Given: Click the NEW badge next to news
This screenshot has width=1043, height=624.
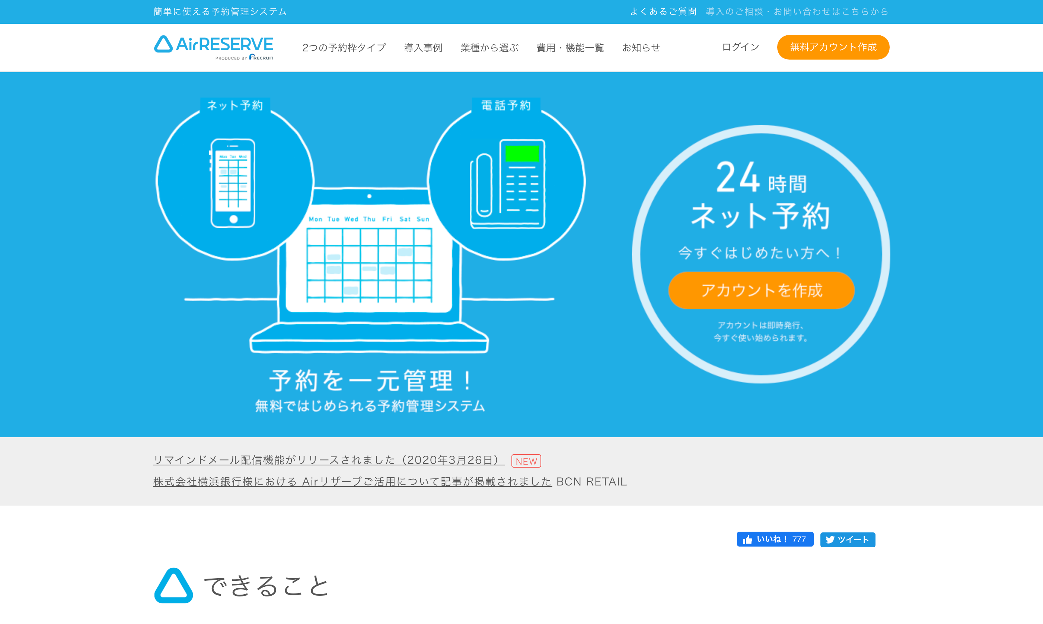Looking at the screenshot, I should [x=526, y=461].
